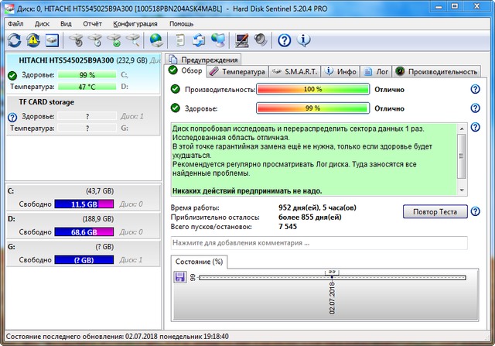
Task: Click the blue question mark toolbar icon
Action: tap(284, 39)
